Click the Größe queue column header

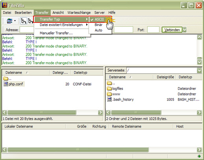(77, 127)
